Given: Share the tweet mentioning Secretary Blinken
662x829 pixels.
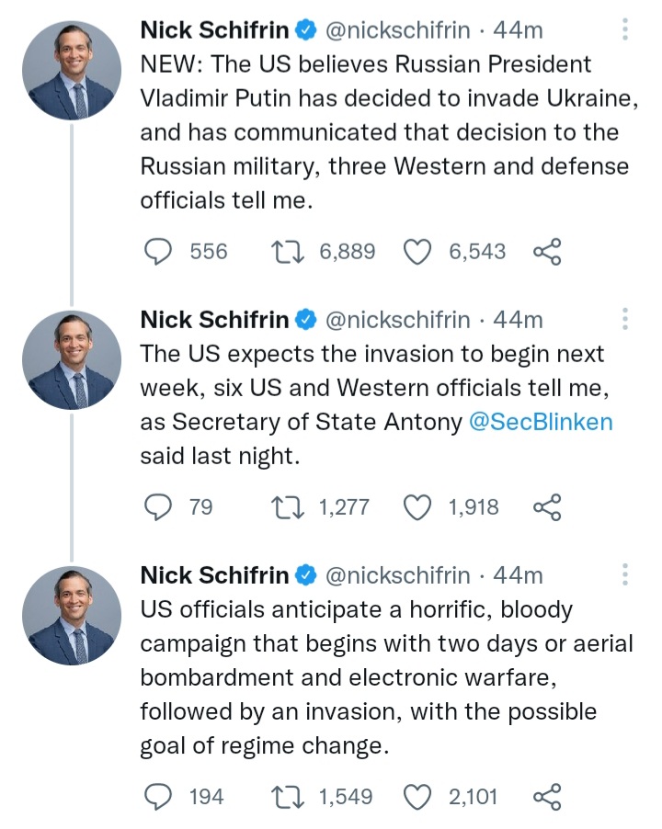Looking at the screenshot, I should (x=547, y=506).
